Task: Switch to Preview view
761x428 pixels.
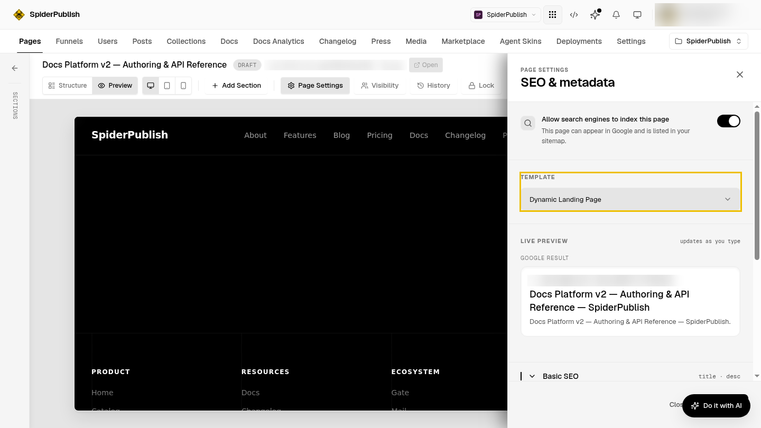Action: point(115,86)
